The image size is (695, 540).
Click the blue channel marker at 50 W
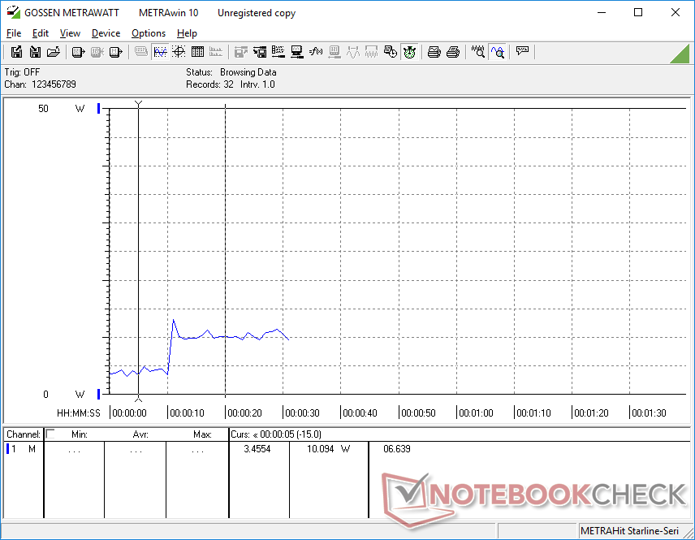point(99,108)
